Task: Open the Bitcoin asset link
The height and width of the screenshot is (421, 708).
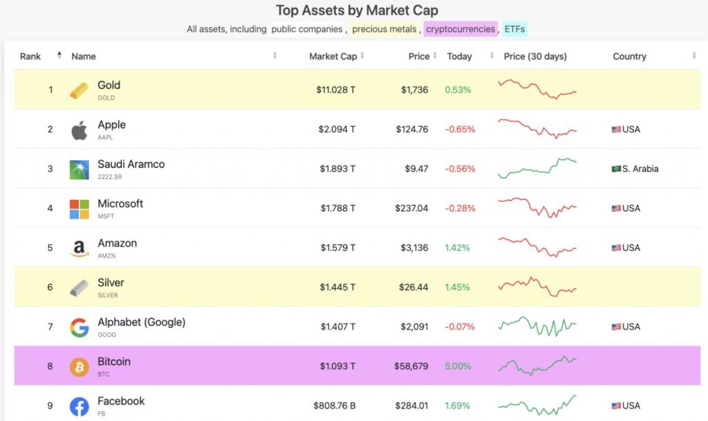Action: tap(114, 362)
